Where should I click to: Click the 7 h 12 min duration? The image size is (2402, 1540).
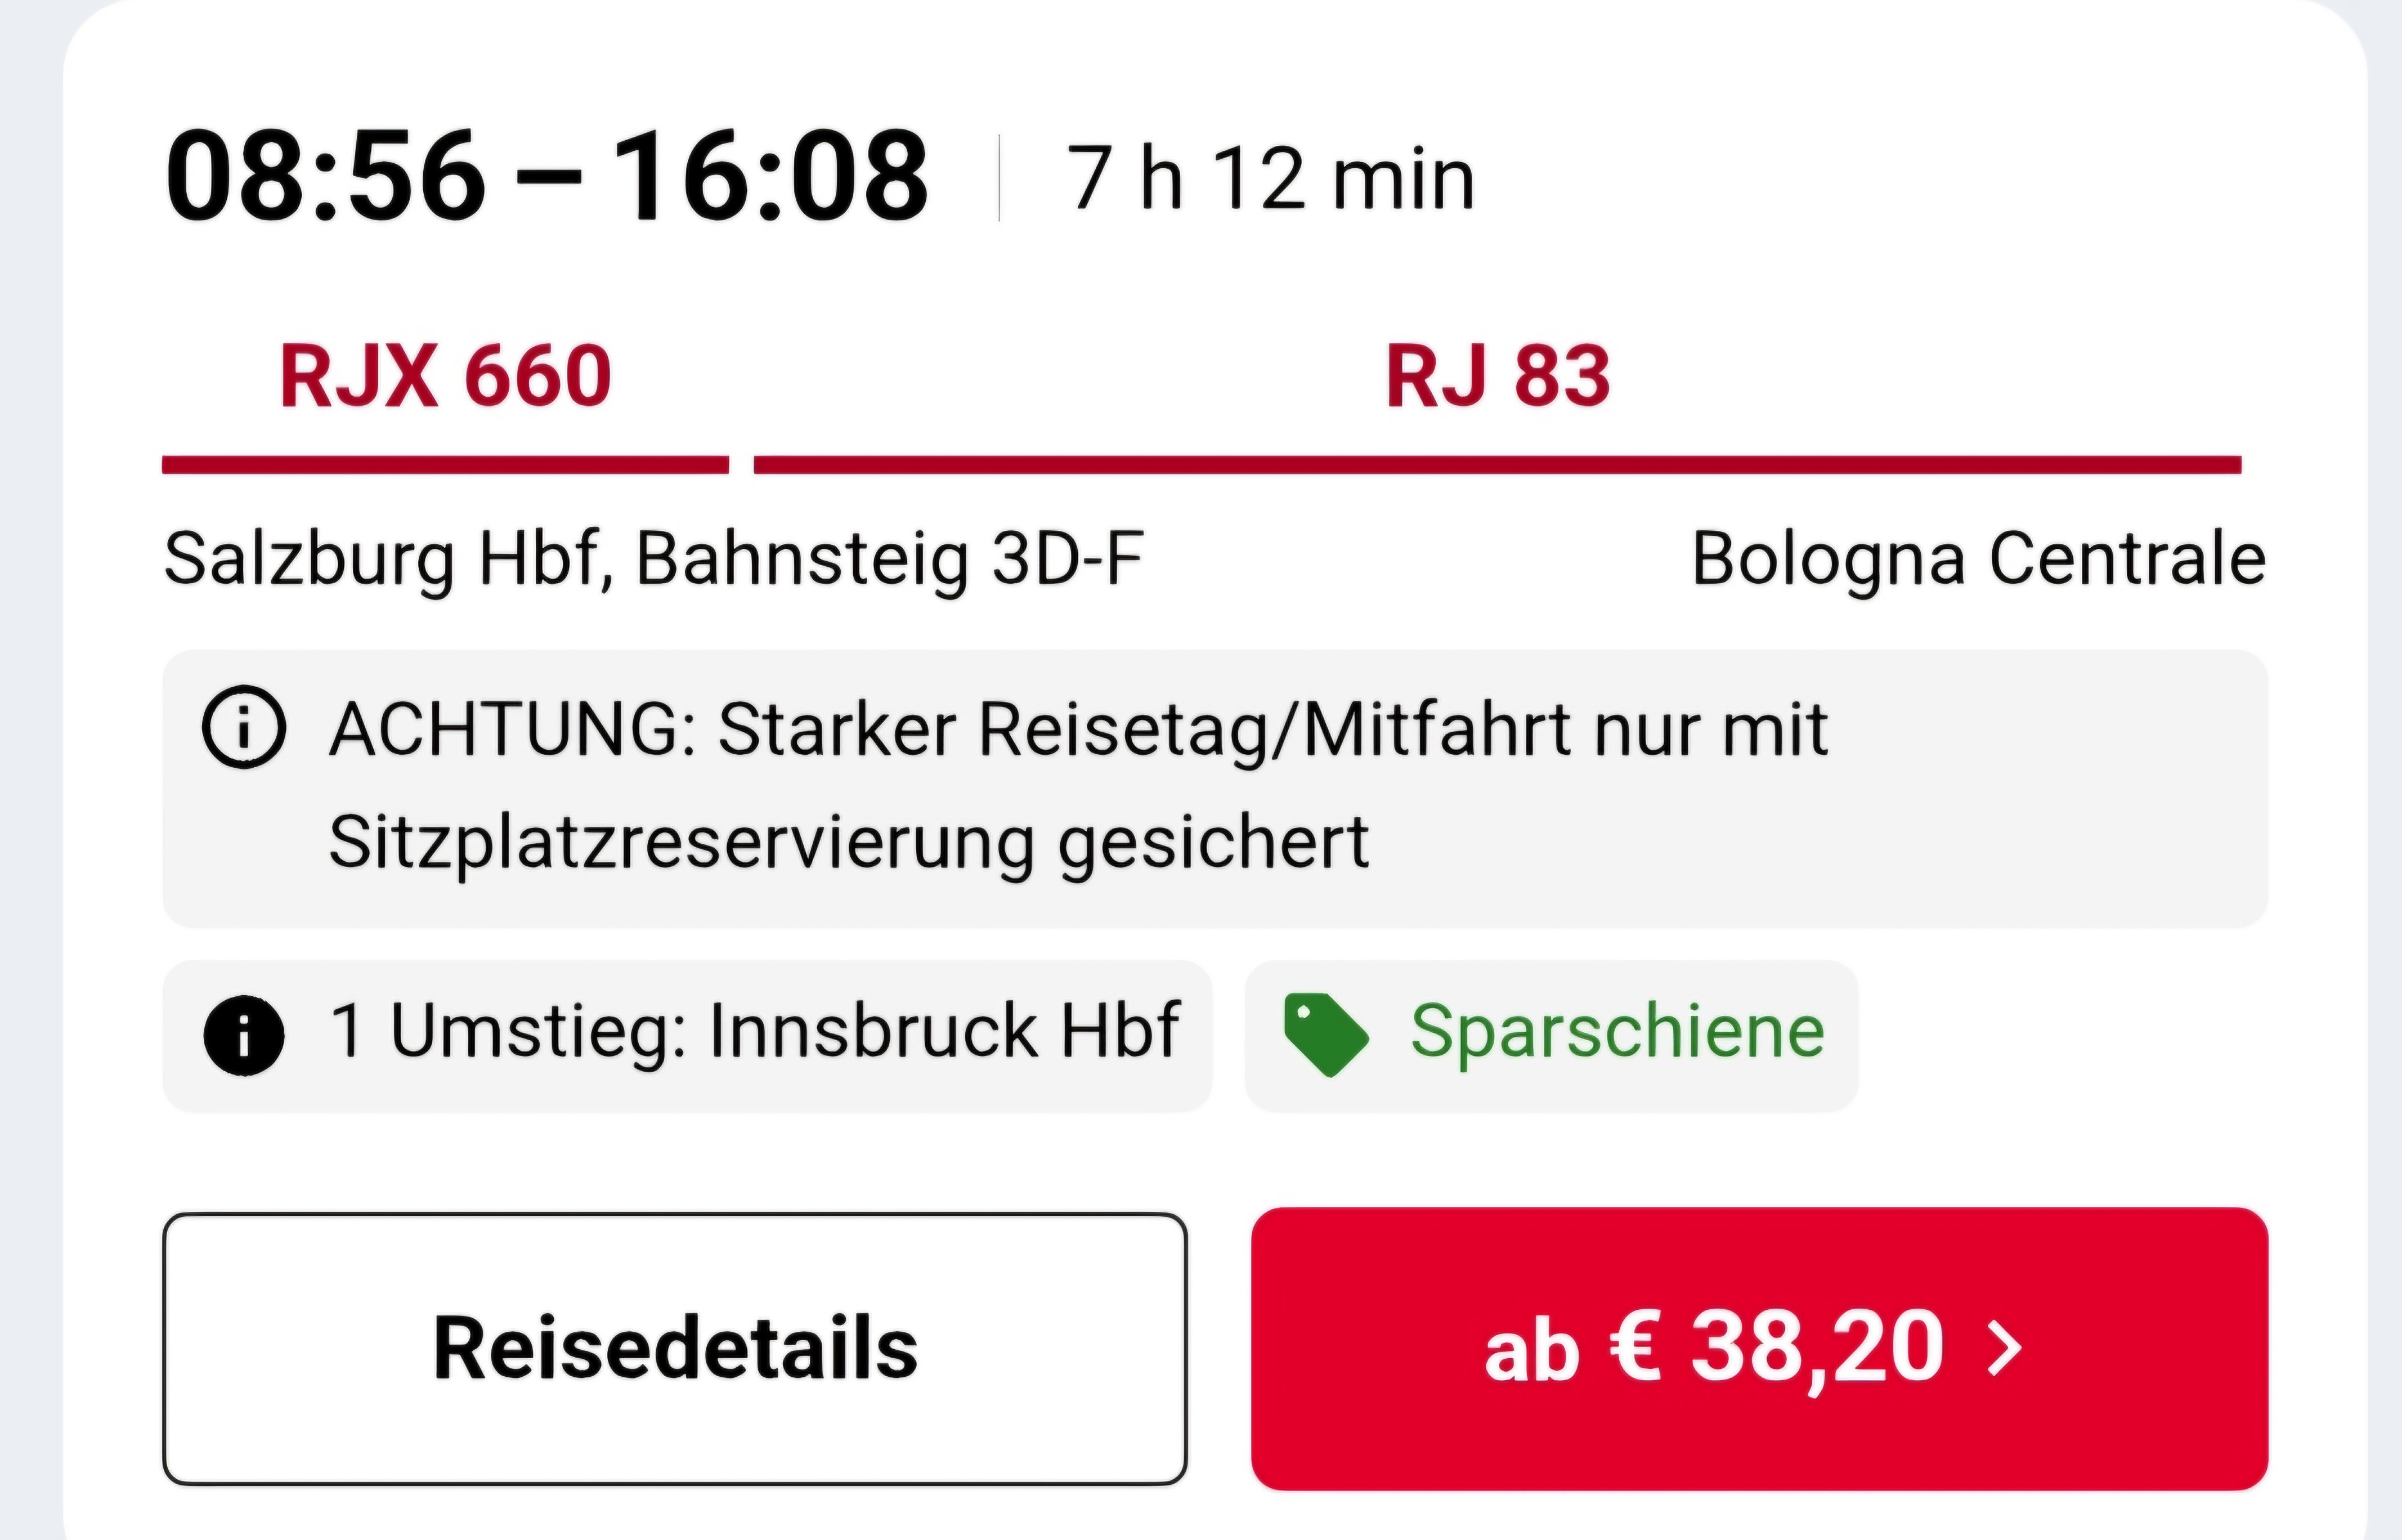1270,180
